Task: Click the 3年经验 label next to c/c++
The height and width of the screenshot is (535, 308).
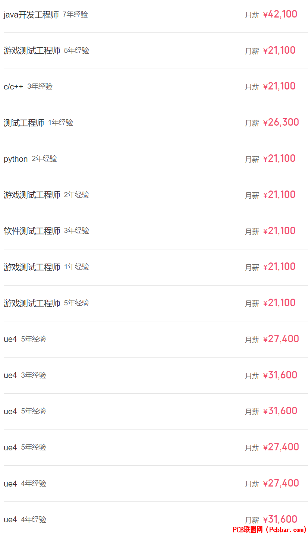Action: pyautogui.click(x=40, y=86)
